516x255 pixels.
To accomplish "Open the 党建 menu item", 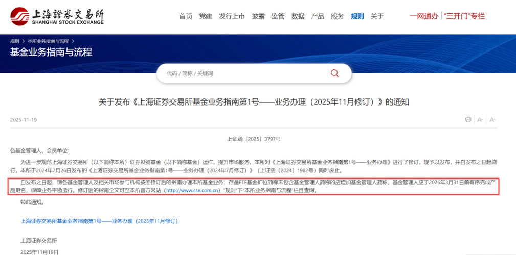I will point(206,16).
